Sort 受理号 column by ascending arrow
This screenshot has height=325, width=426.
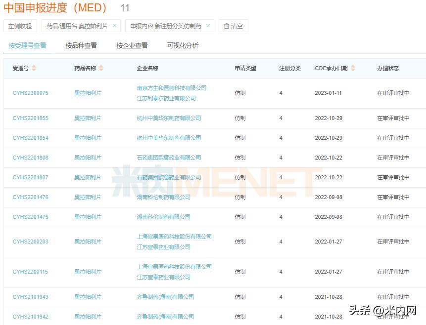(x=34, y=66)
